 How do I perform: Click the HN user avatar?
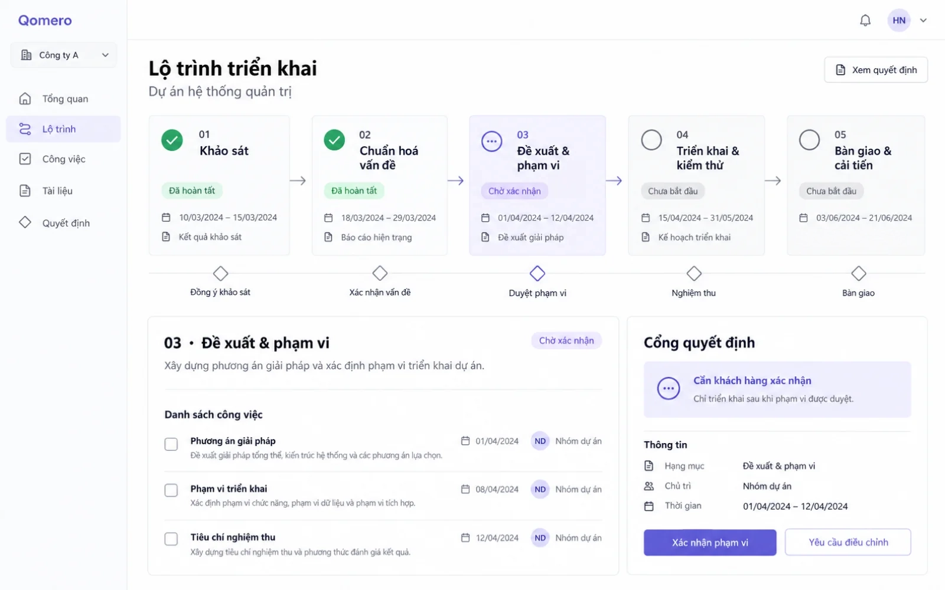pos(899,21)
